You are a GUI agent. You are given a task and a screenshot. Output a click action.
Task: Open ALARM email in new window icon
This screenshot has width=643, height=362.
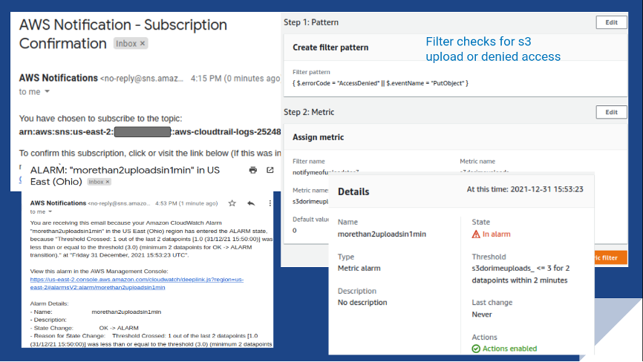[x=270, y=170]
